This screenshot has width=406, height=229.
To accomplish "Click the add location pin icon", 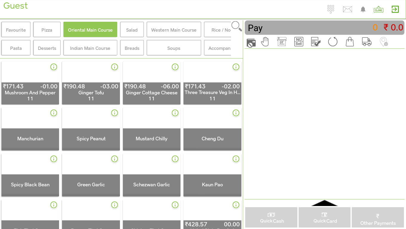I will (x=384, y=42).
